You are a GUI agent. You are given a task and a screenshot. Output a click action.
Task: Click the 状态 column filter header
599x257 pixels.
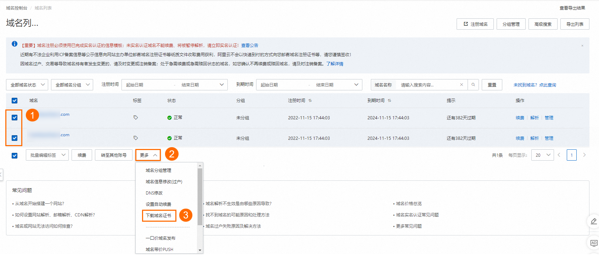(x=172, y=101)
